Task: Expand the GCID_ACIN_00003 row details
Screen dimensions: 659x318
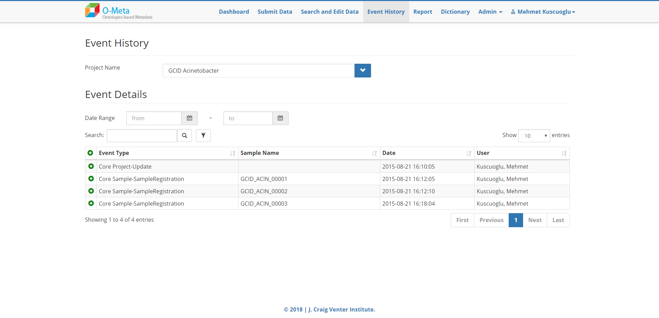Action: click(x=91, y=203)
